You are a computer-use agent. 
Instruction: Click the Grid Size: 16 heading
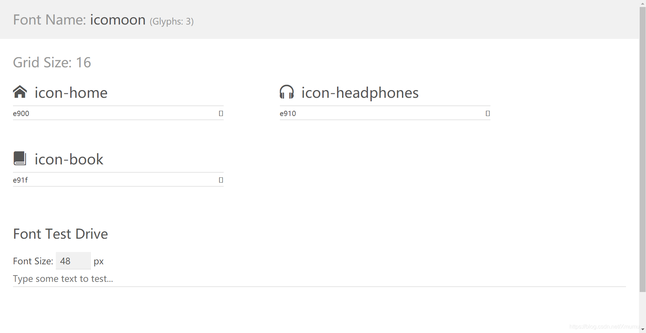(52, 62)
